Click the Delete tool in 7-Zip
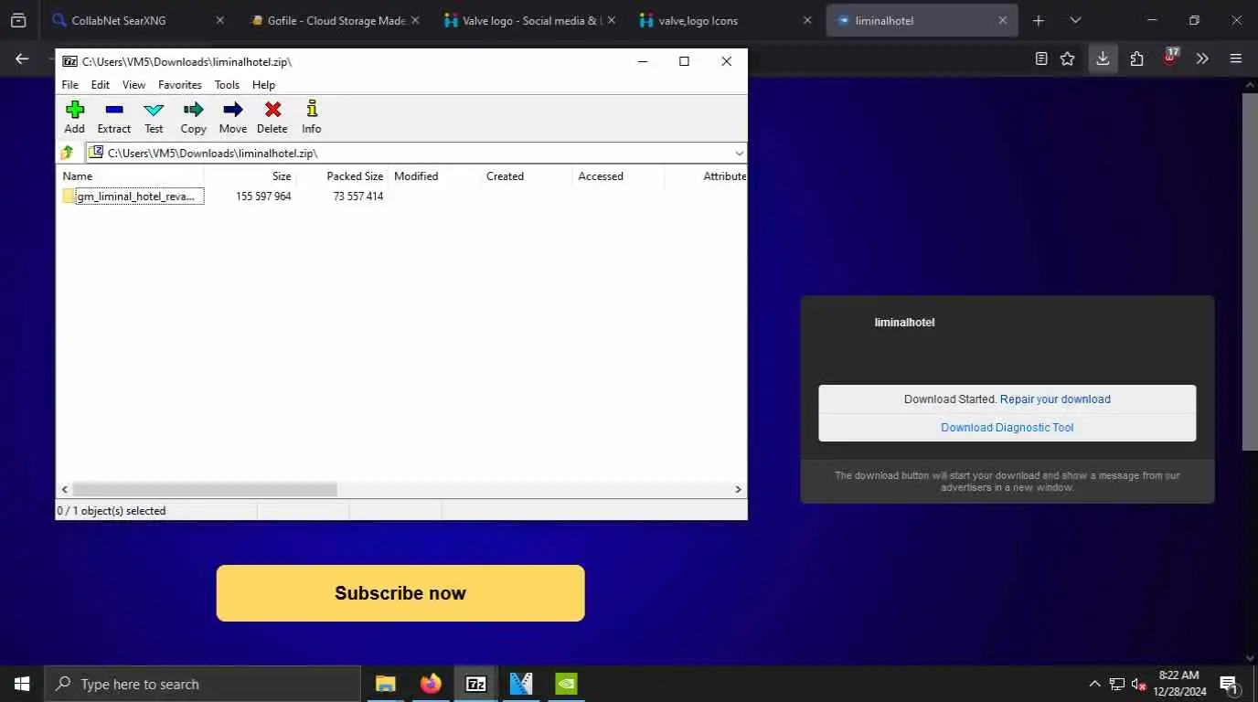This screenshot has height=702, width=1258. [272, 117]
